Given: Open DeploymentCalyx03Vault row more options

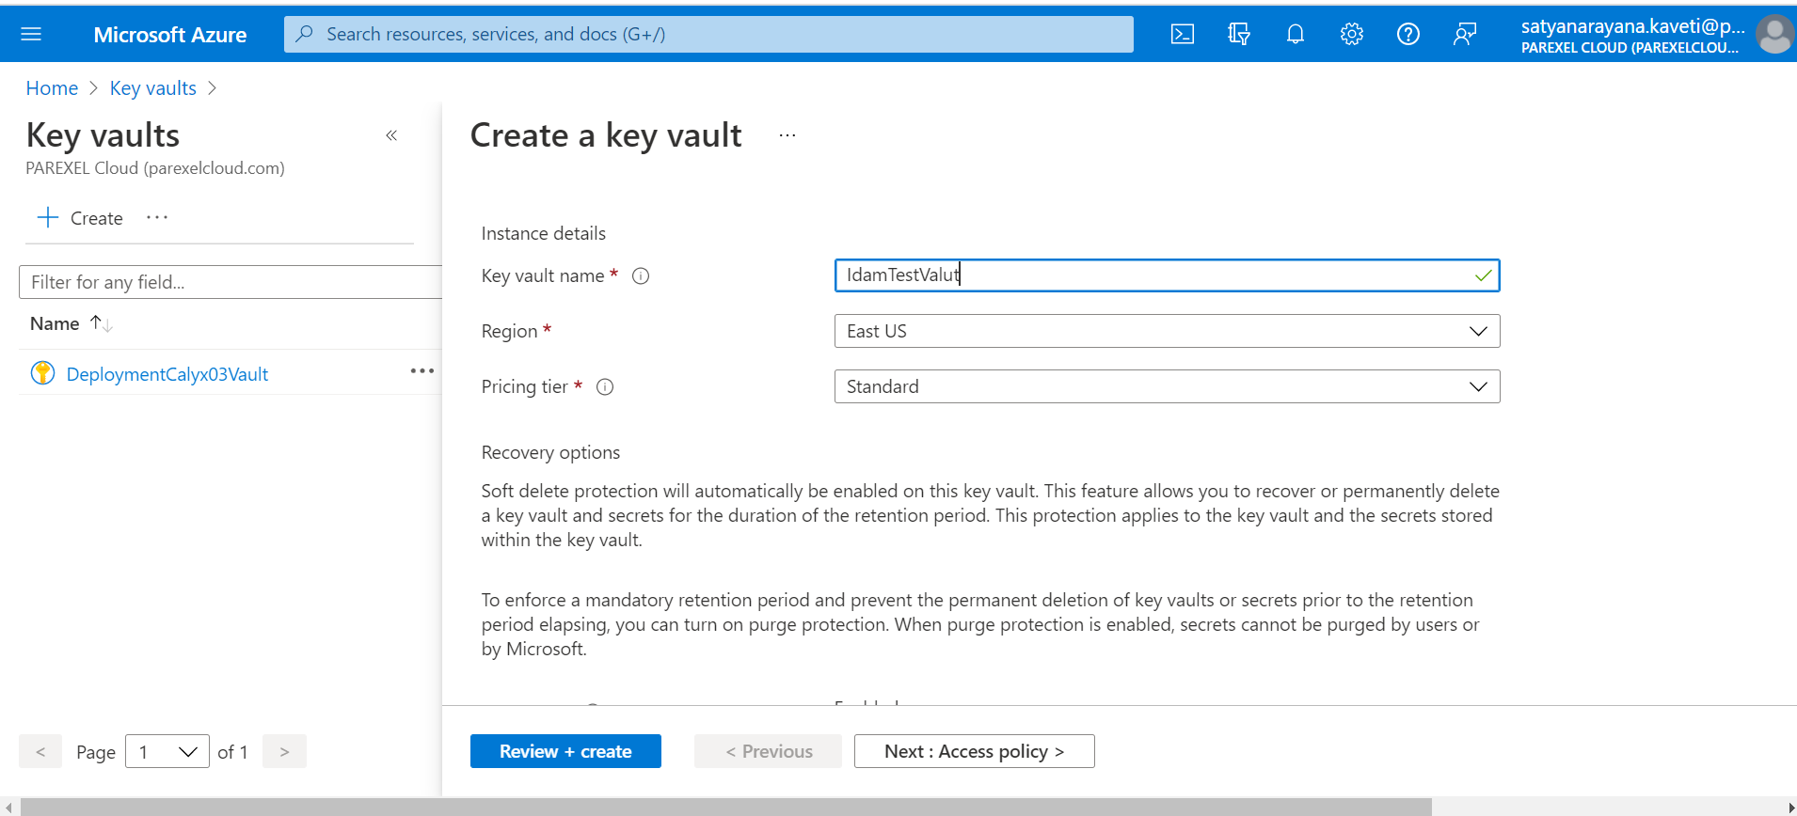Looking at the screenshot, I should tap(422, 371).
